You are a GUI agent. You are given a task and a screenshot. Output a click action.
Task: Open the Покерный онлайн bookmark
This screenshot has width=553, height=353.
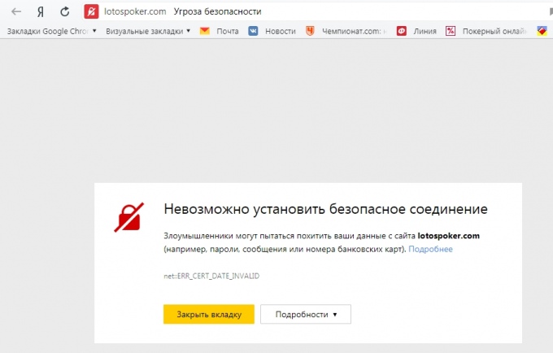(494, 31)
